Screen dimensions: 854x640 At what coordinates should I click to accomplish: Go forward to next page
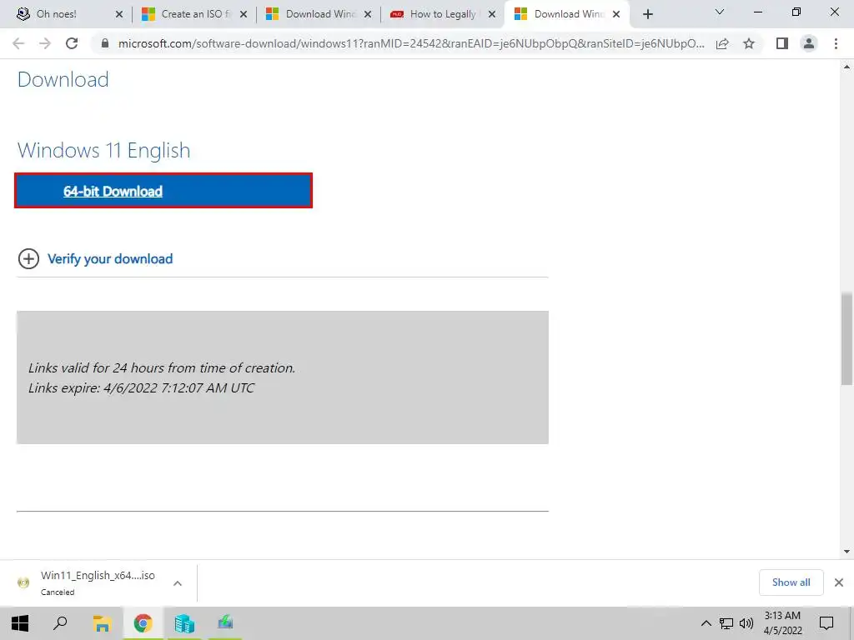(45, 43)
